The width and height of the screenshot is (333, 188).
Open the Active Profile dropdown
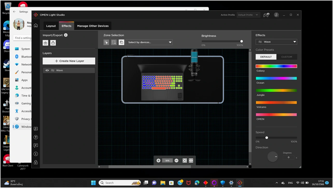click(x=248, y=15)
